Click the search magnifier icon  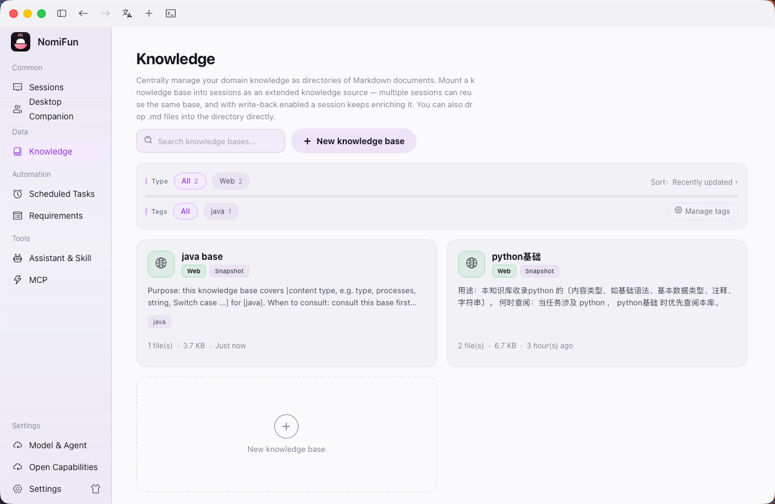pyautogui.click(x=148, y=141)
